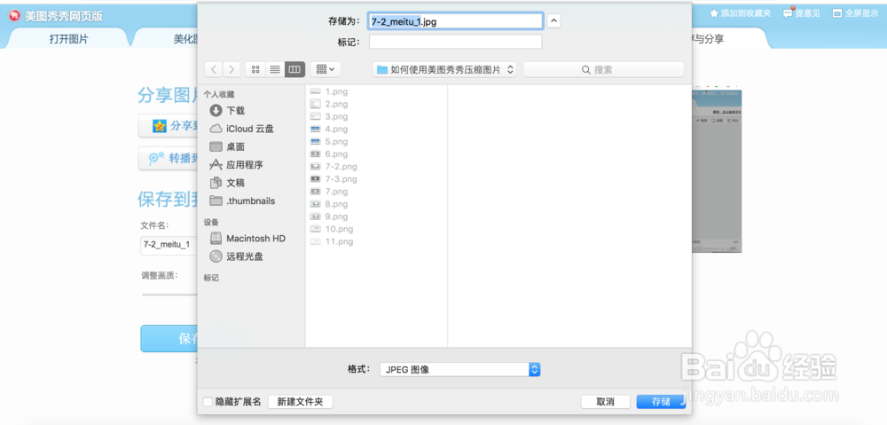Click the 存储 save button

point(661,402)
